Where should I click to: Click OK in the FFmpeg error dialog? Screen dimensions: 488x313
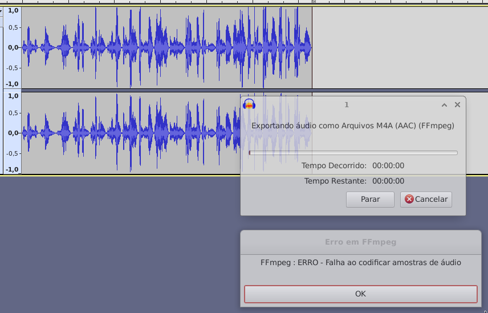click(x=360, y=294)
